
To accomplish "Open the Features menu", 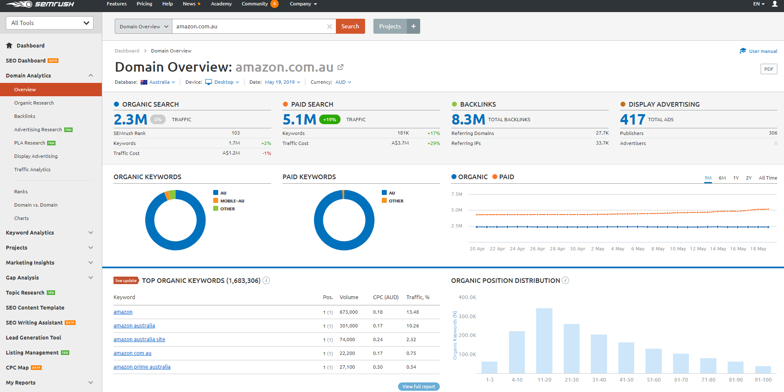I will pyautogui.click(x=117, y=4).
